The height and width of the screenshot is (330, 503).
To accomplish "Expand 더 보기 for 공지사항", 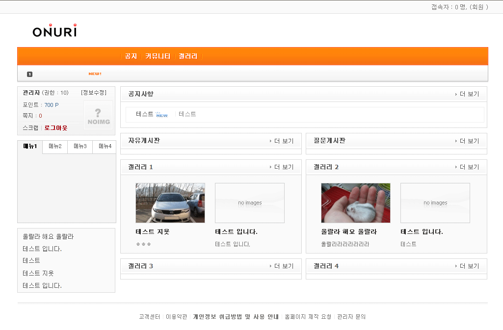I will pyautogui.click(x=469, y=94).
